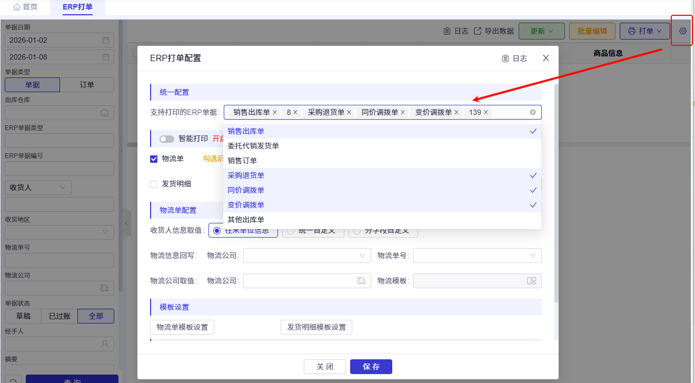Deselect 采购退货单 in the dropdown list
This screenshot has width=695, height=383.
pos(382,175)
